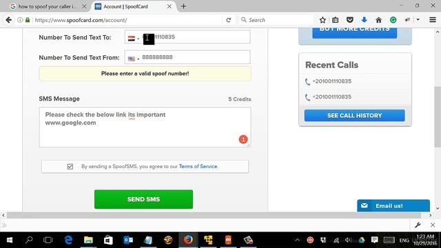Click the Firefox taskbar icon
This screenshot has width=441, height=248.
coord(188,240)
